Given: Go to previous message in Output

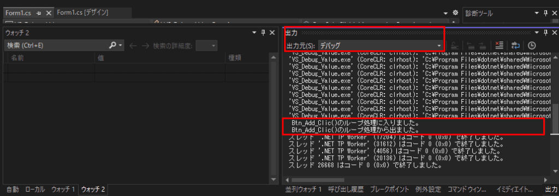Looking at the screenshot, I should (x=471, y=46).
